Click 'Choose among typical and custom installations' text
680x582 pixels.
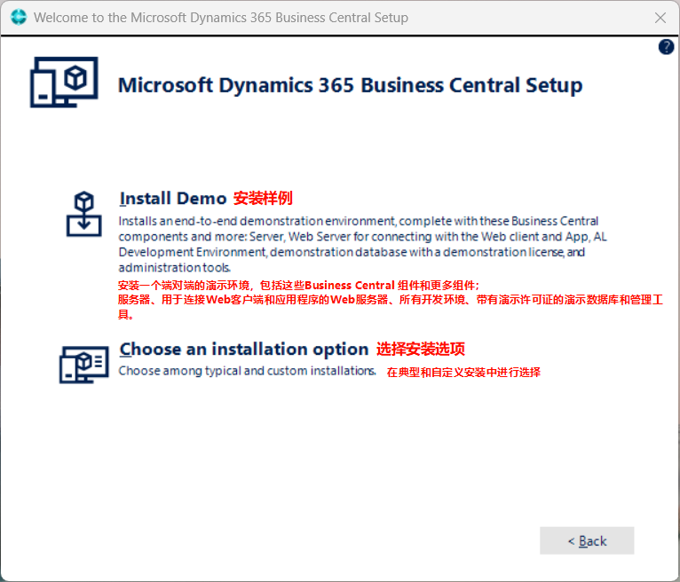(x=247, y=371)
